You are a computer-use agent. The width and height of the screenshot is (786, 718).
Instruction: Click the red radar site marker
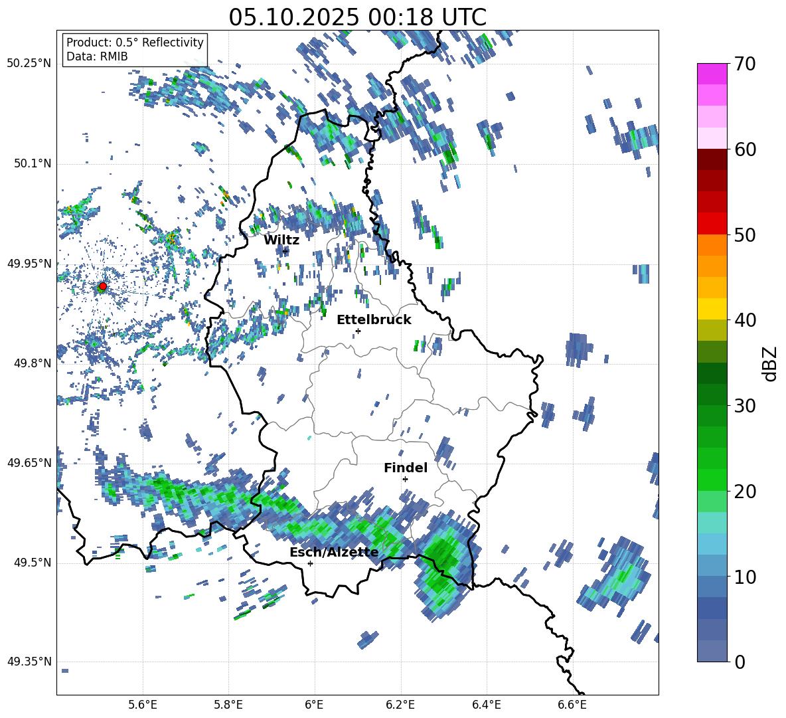tap(103, 286)
